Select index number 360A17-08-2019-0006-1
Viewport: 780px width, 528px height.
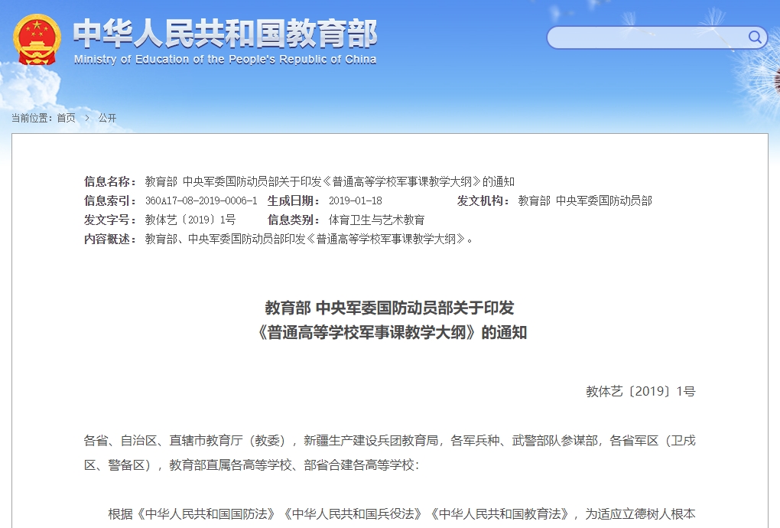pos(201,201)
